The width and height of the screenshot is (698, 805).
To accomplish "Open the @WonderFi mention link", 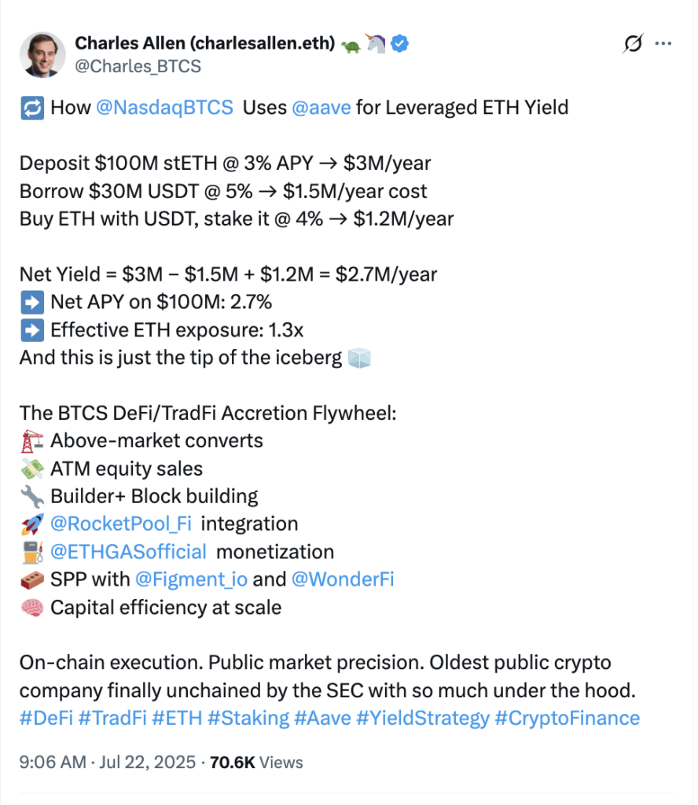I will pos(343,579).
